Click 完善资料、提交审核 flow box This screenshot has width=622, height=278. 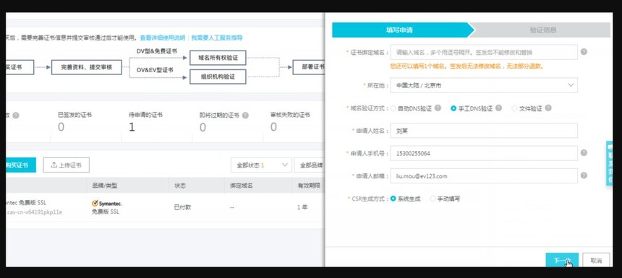pyautogui.click(x=87, y=67)
